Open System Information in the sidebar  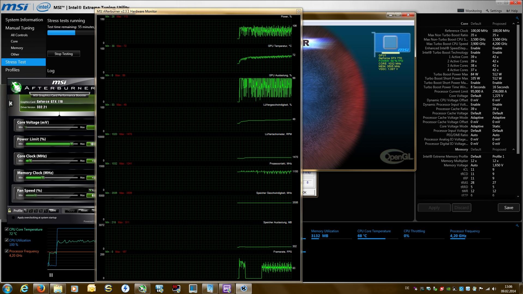tap(24, 20)
